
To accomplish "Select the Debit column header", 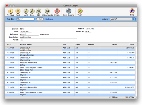I will point(115,45).
